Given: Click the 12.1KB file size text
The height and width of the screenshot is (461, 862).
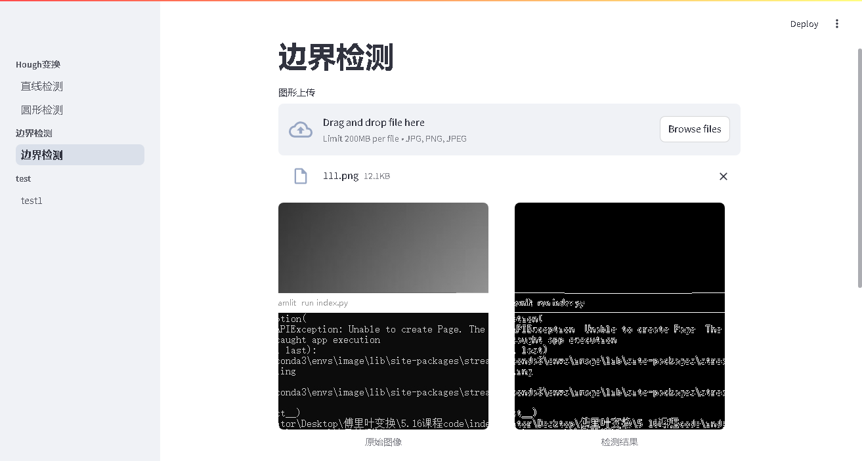Looking at the screenshot, I should click(377, 176).
